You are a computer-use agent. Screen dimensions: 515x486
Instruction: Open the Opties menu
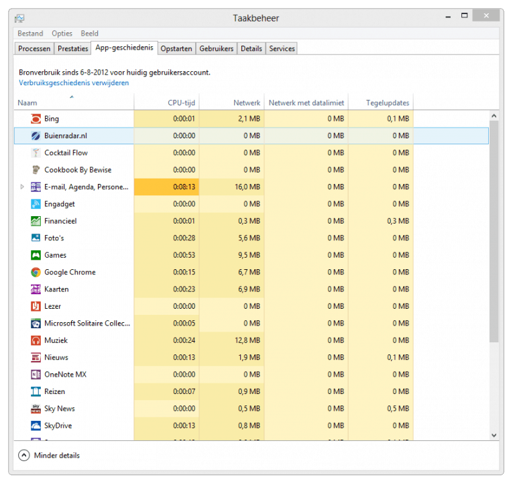62,34
